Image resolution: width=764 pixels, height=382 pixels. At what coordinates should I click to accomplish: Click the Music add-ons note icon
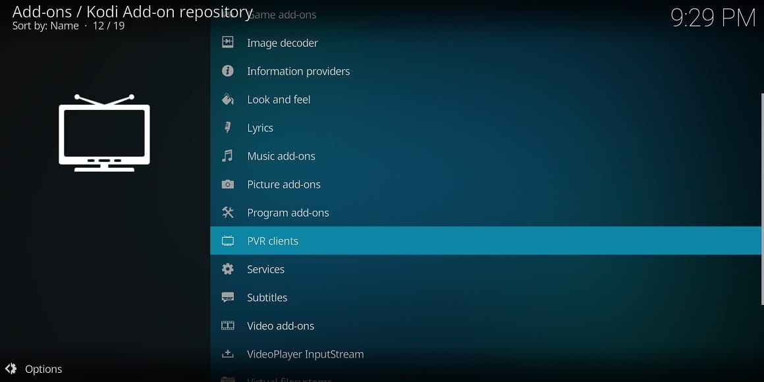pos(228,156)
